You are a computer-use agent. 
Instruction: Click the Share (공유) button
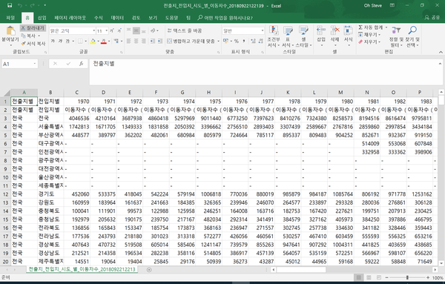click(432, 18)
